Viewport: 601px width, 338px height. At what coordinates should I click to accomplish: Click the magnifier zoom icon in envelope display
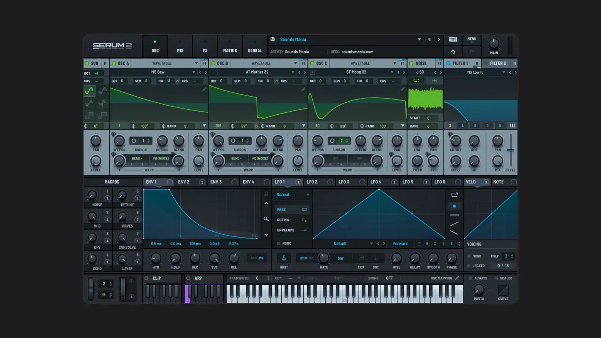[266, 219]
